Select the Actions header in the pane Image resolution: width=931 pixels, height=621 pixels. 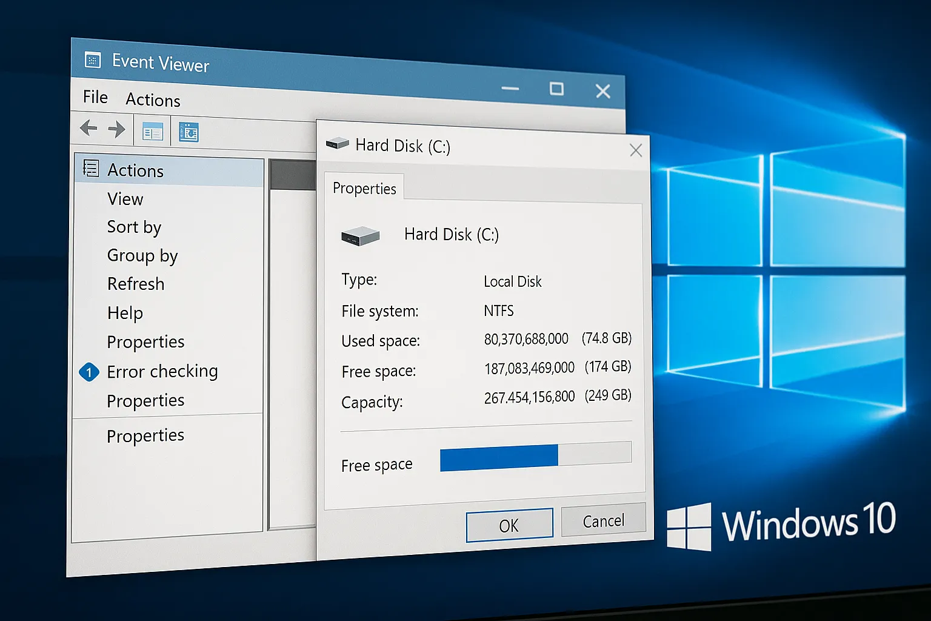coord(169,170)
